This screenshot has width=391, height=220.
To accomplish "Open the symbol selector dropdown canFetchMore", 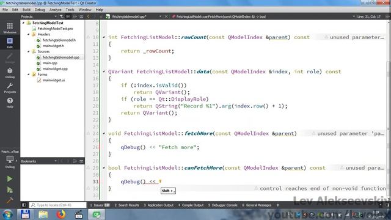I will coord(354,16).
